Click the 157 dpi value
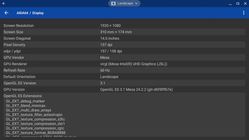Screen dimensions: 249x140 106,45
